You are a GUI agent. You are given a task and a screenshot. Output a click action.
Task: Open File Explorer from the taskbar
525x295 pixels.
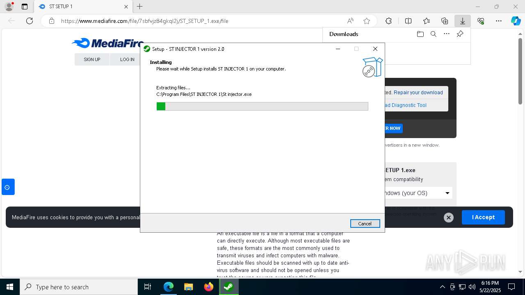coord(188,287)
